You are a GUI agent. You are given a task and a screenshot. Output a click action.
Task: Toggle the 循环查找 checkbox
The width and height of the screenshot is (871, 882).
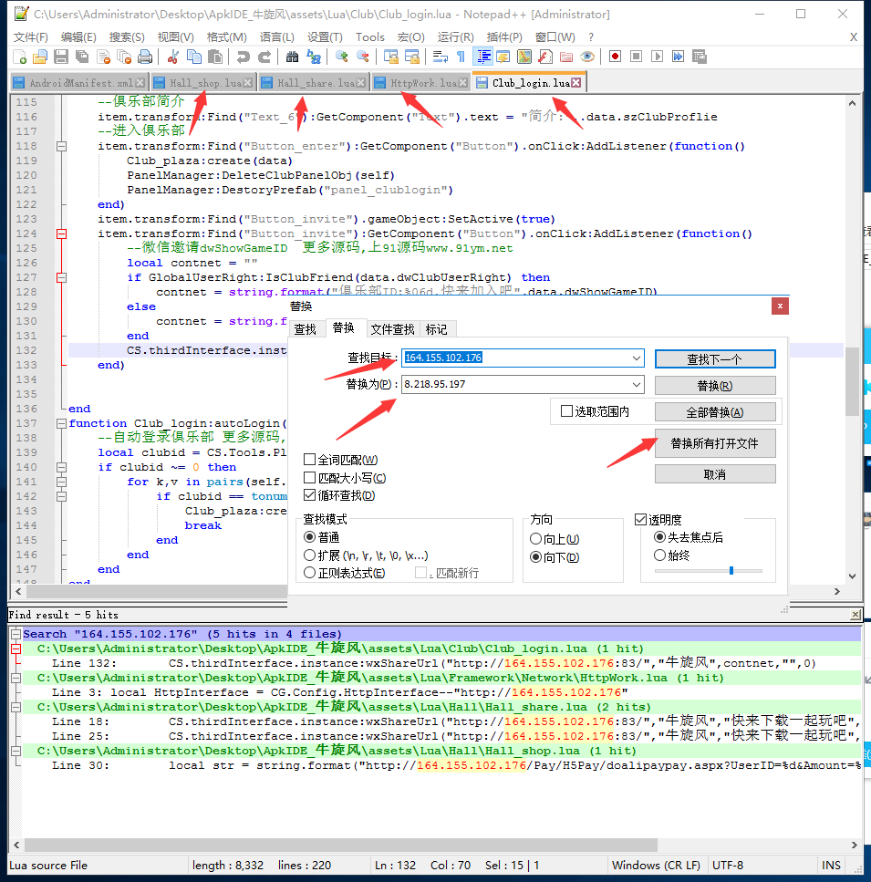point(310,495)
